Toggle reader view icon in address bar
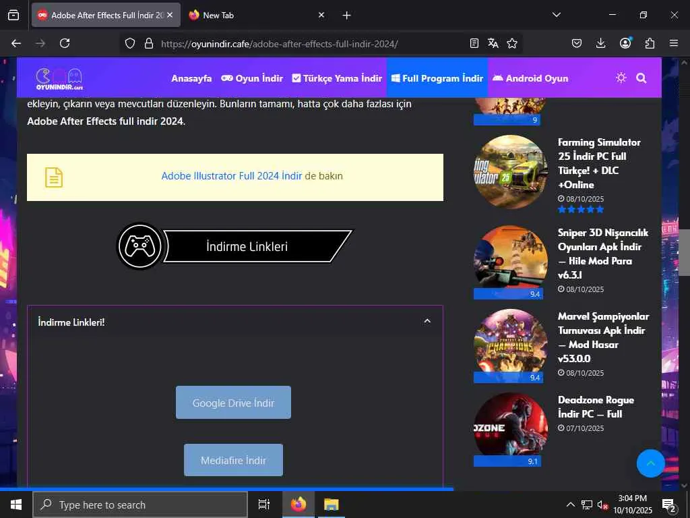 [474, 43]
